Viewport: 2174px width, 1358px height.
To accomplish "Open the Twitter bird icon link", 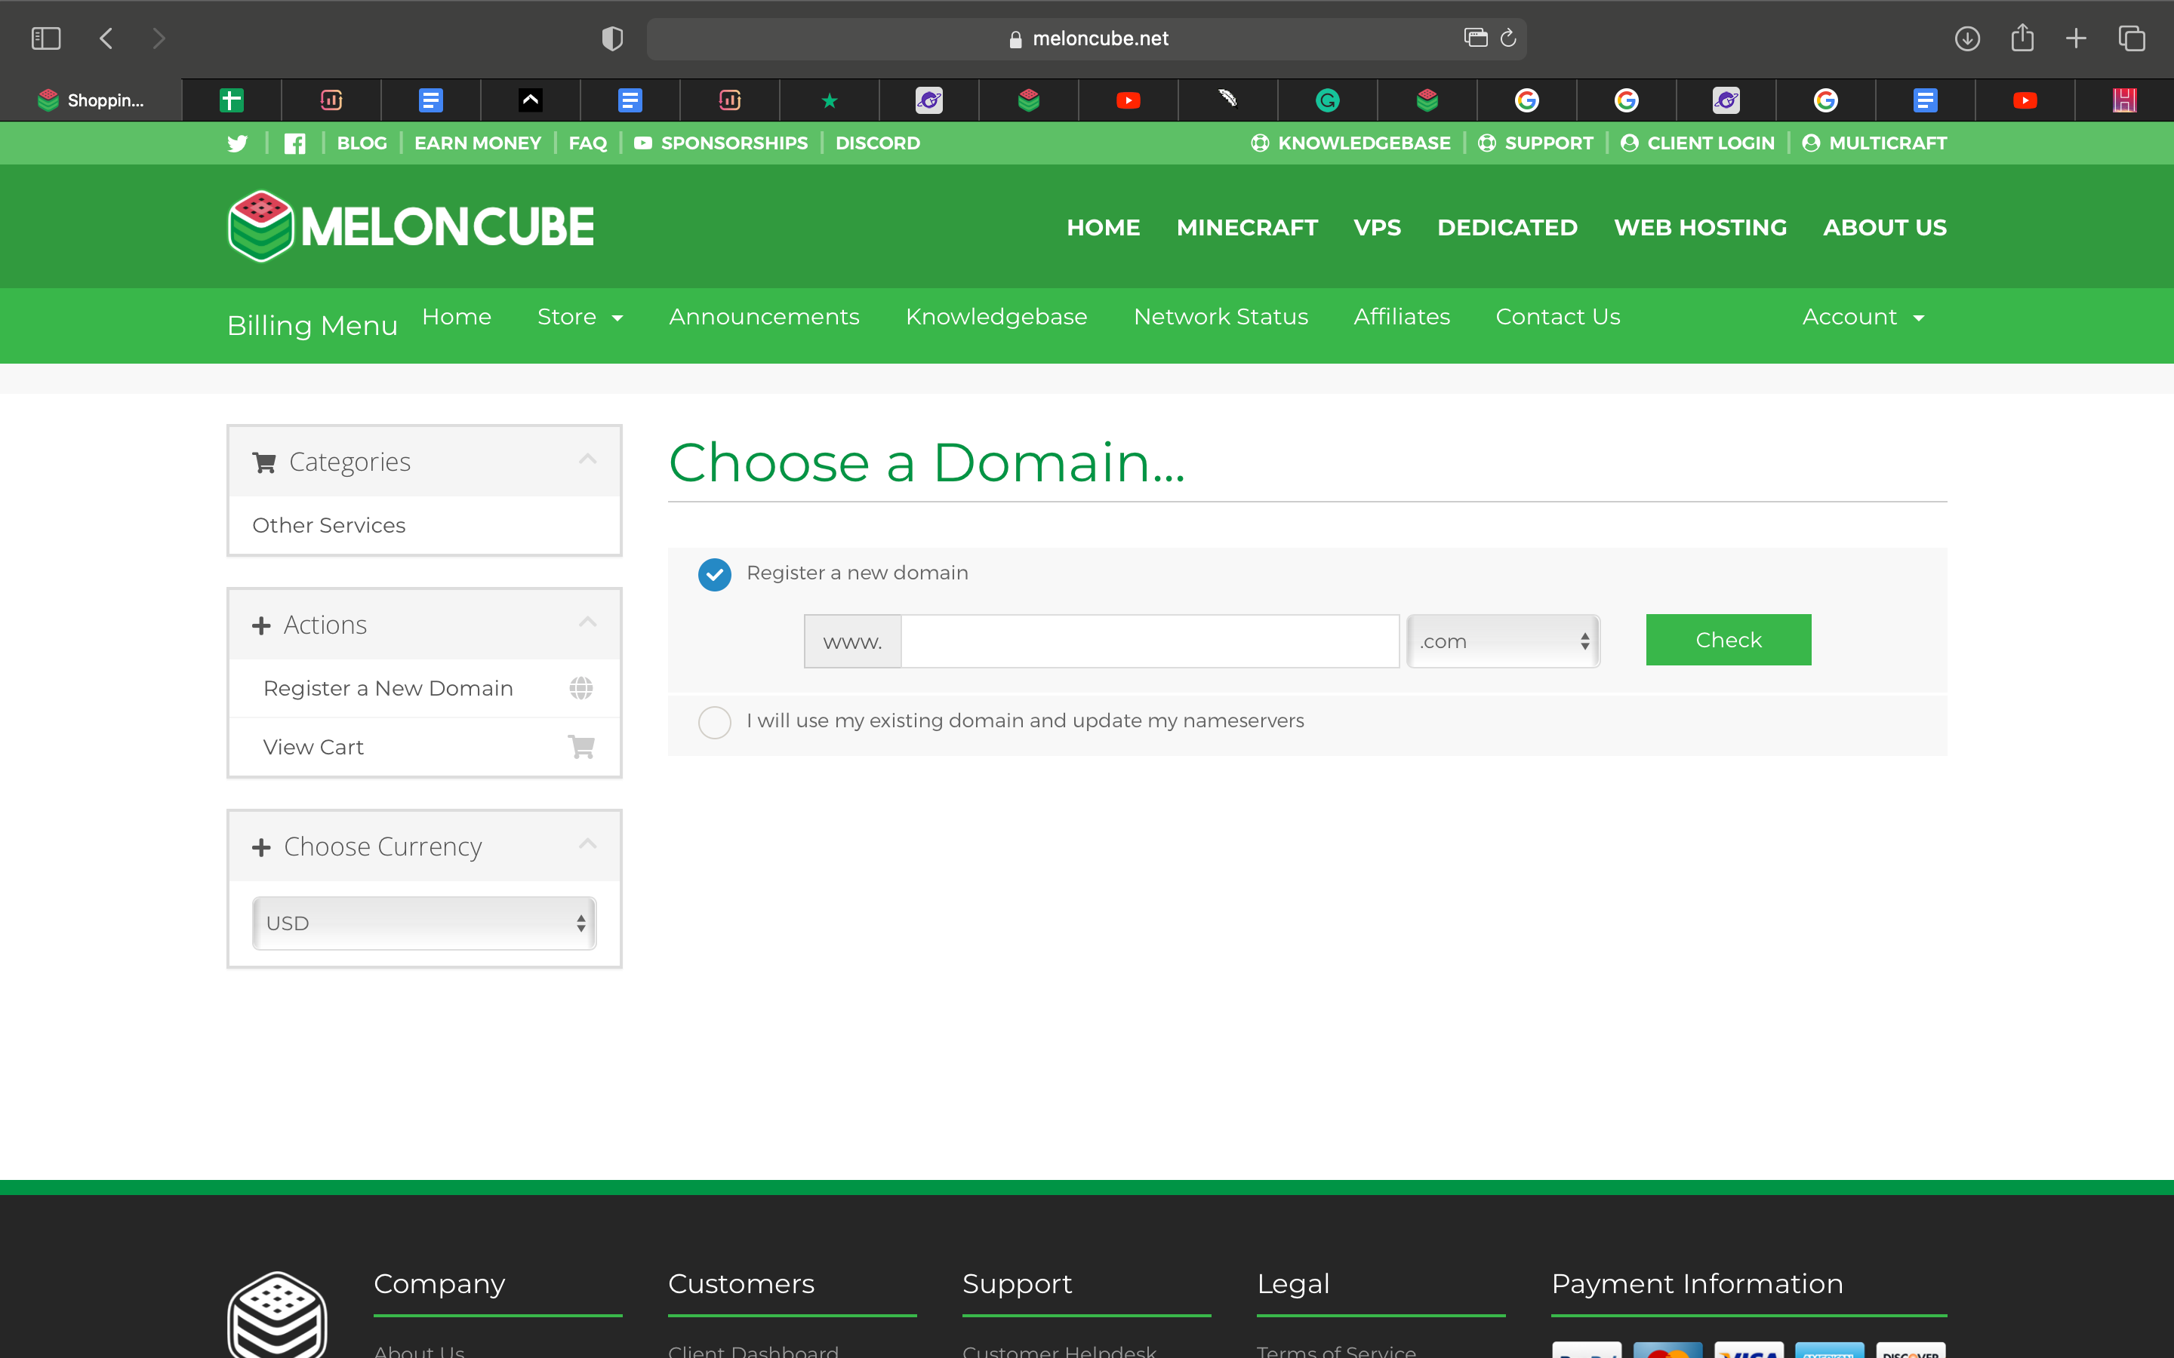I will (x=237, y=143).
